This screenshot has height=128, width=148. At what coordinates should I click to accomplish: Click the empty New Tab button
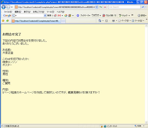point(63,21)
